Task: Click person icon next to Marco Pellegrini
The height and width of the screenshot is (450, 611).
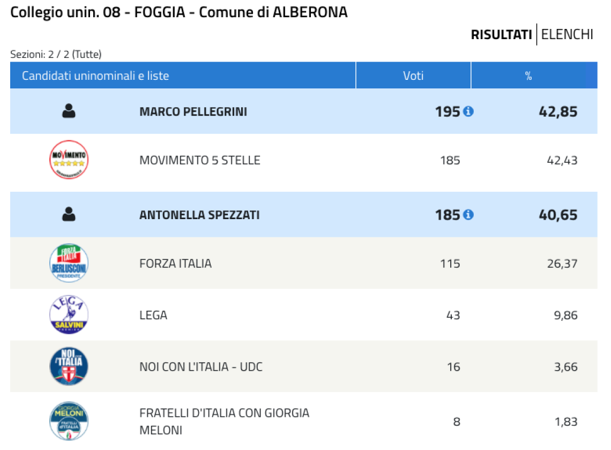Action: [69, 111]
